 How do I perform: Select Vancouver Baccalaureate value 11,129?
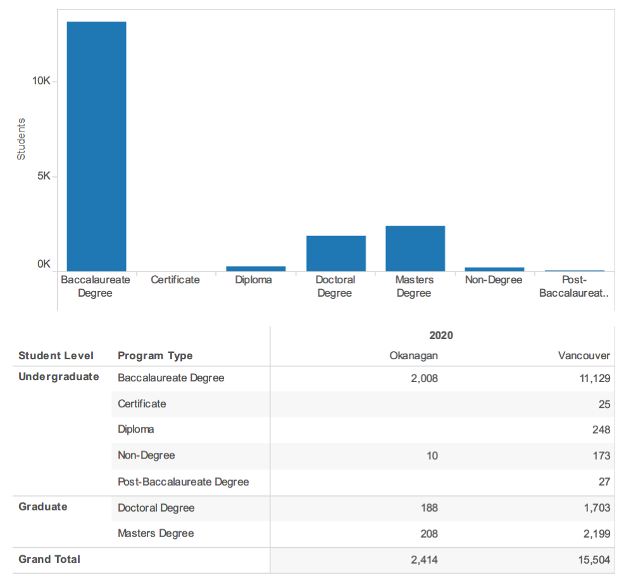594,378
